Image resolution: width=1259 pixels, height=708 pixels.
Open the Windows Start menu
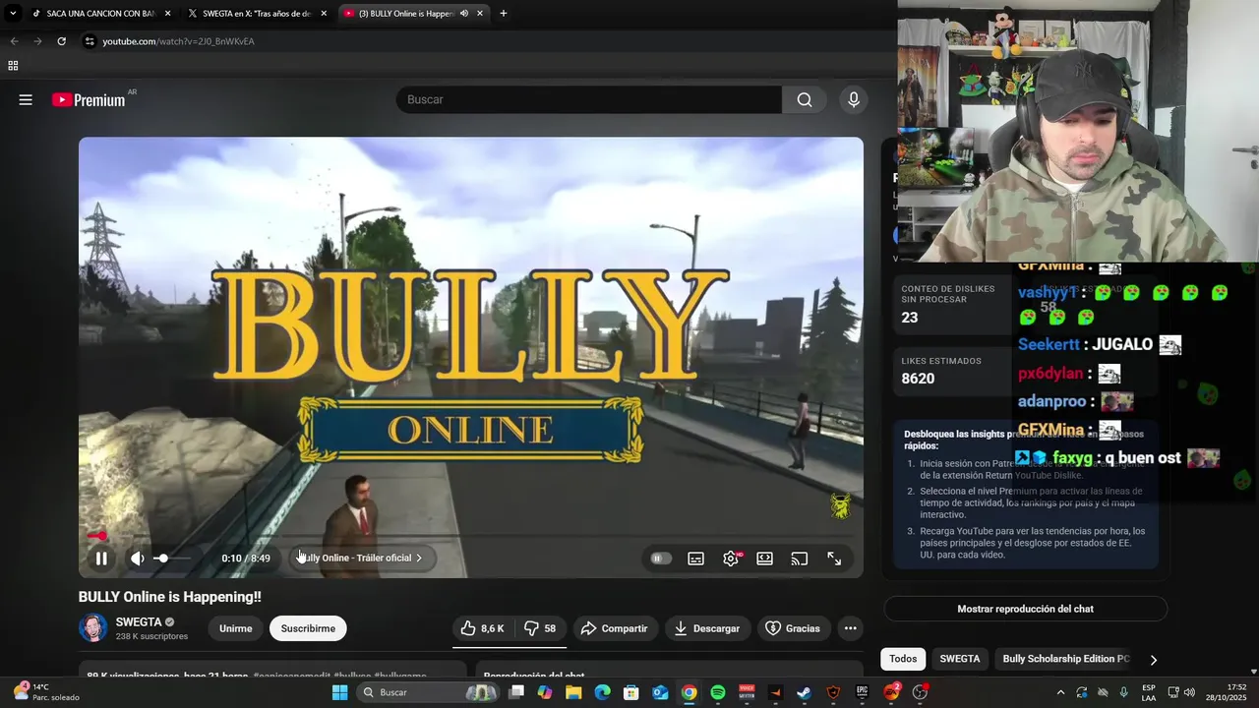coord(339,692)
